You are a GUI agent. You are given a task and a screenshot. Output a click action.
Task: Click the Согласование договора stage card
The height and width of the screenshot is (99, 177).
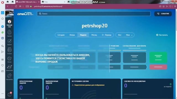[x=134, y=57]
